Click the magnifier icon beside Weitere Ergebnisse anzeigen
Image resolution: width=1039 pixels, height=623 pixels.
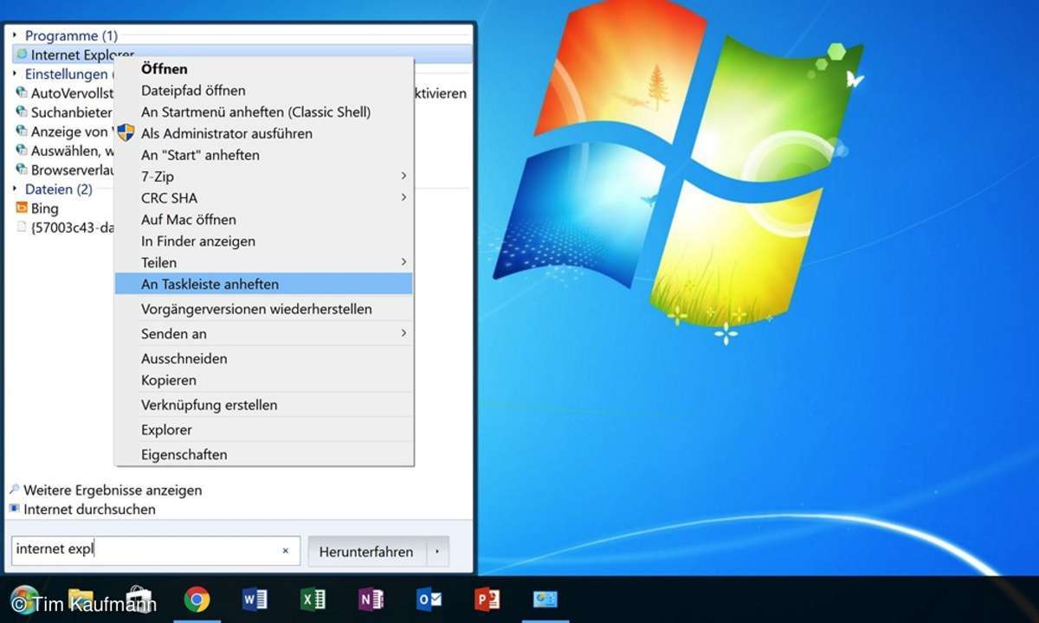(14, 490)
